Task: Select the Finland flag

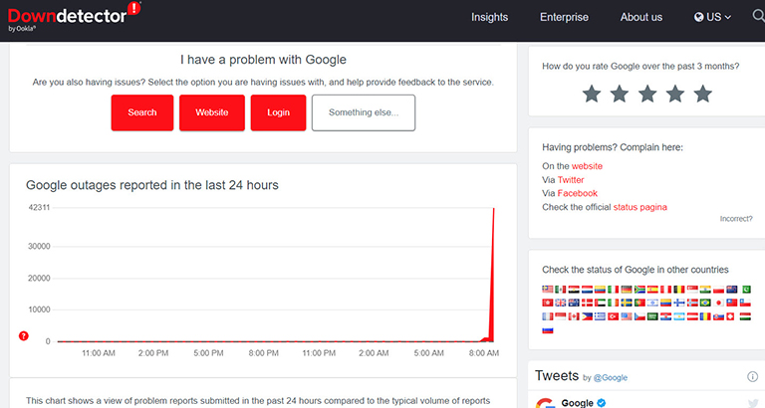Action: pos(679,303)
